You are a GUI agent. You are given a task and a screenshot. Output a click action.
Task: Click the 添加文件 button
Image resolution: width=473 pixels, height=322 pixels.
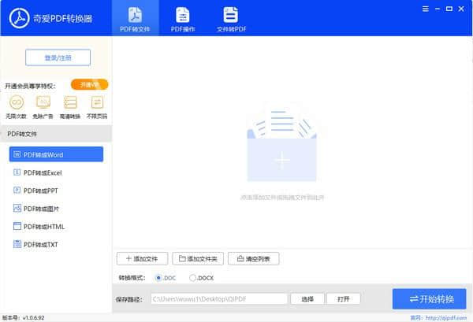click(142, 258)
